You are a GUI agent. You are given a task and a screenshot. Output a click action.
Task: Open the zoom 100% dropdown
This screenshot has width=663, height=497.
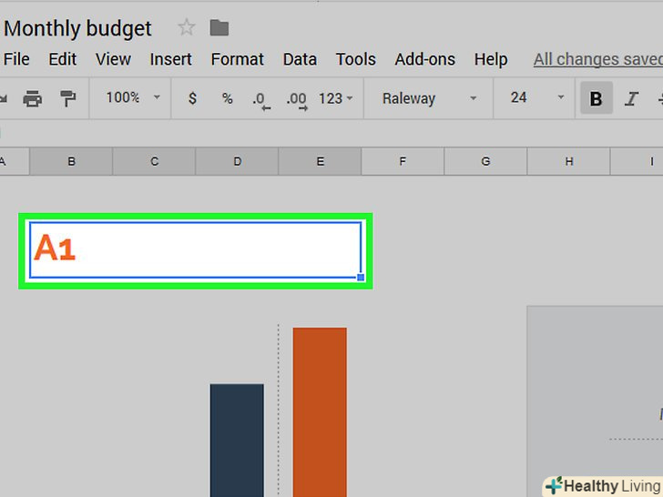(132, 97)
